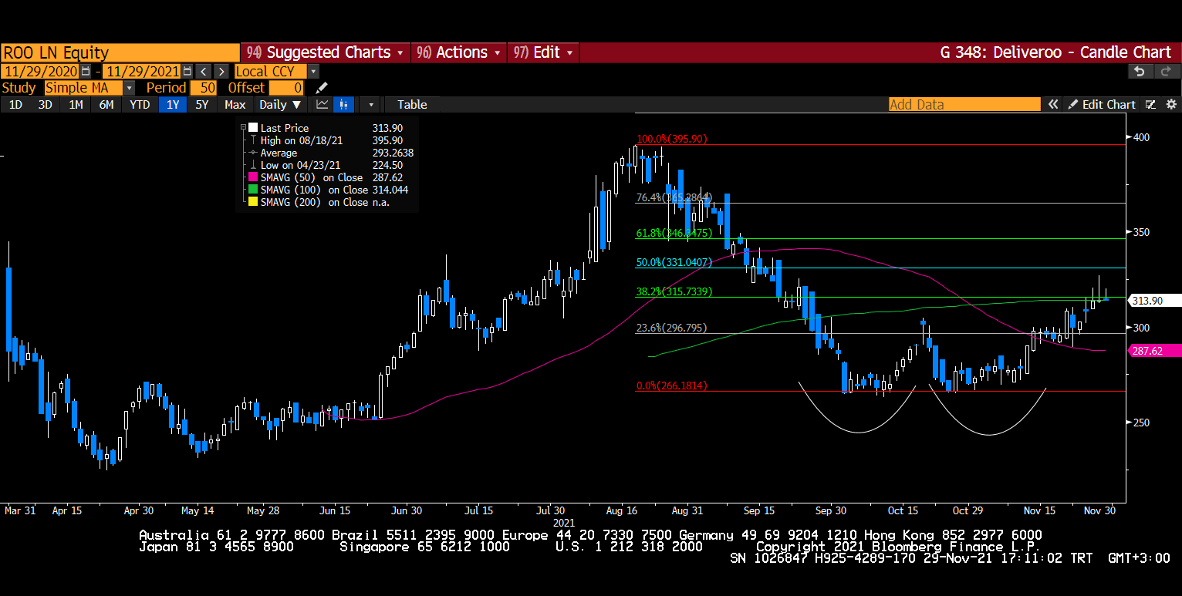Click the Average marker icon in legend

[x=252, y=153]
